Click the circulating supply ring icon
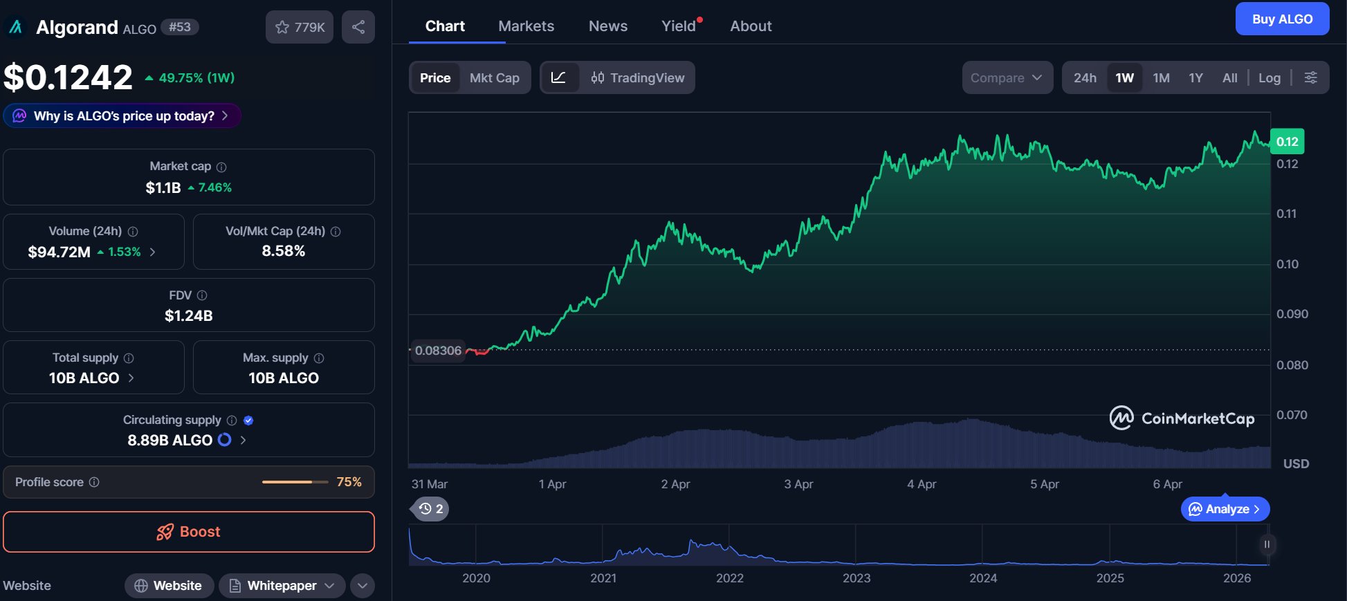Screen dimensions: 1347x601 [225, 440]
